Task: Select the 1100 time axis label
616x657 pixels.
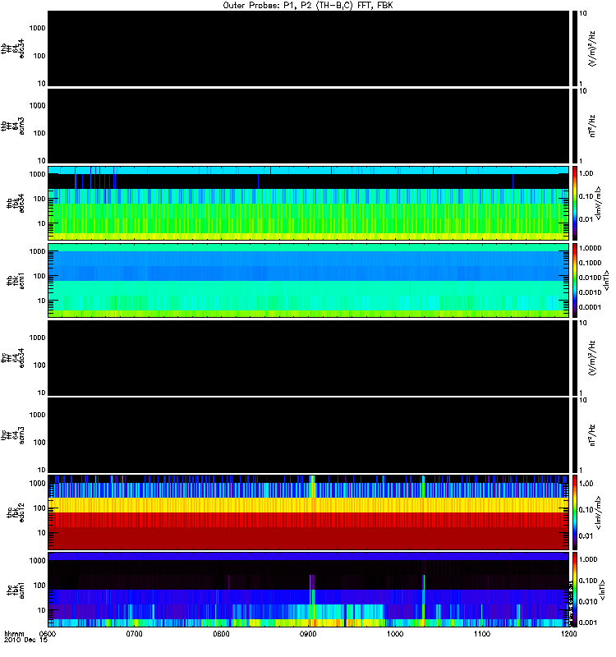Action: point(482,634)
